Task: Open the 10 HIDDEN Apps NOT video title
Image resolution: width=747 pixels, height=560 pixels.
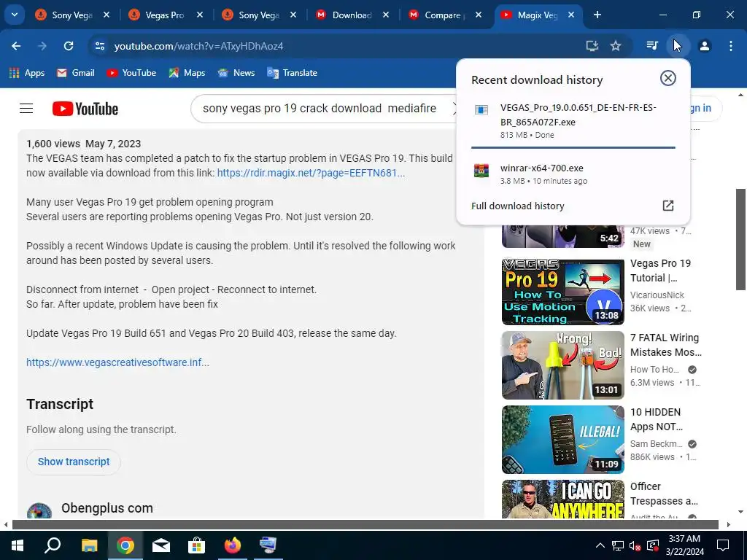Action: point(657,419)
